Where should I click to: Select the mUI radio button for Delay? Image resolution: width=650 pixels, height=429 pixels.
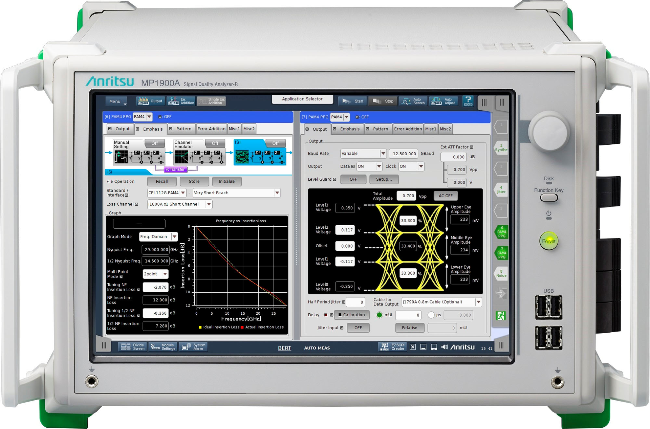(380, 315)
